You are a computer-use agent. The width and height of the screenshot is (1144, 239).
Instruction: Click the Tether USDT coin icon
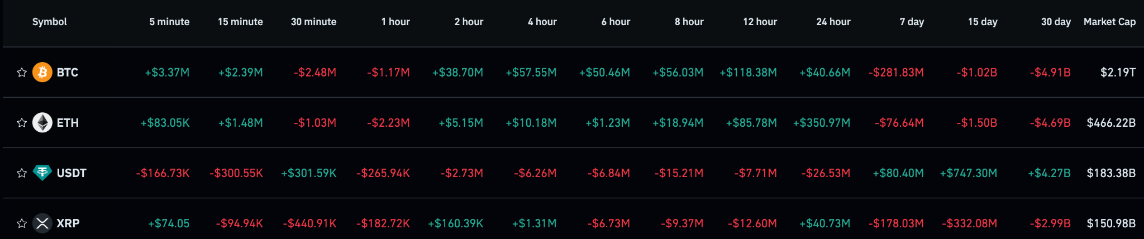click(42, 173)
